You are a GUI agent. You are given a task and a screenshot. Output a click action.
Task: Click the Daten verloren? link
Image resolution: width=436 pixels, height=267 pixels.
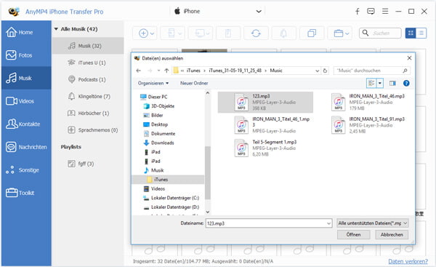408,261
